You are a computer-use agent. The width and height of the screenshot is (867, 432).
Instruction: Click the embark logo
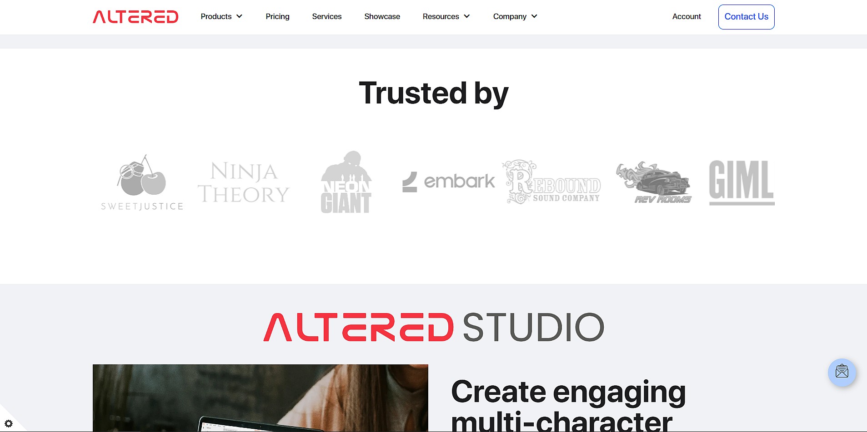coord(448,182)
